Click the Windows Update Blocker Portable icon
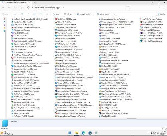The image size is (167, 136). pyautogui.click(x=100, y=19)
